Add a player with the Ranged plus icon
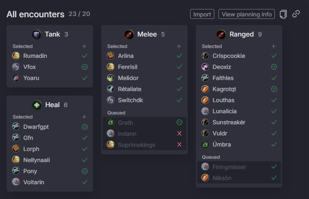Image resolution: width=309 pixels, height=199 pixels. [x=273, y=46]
